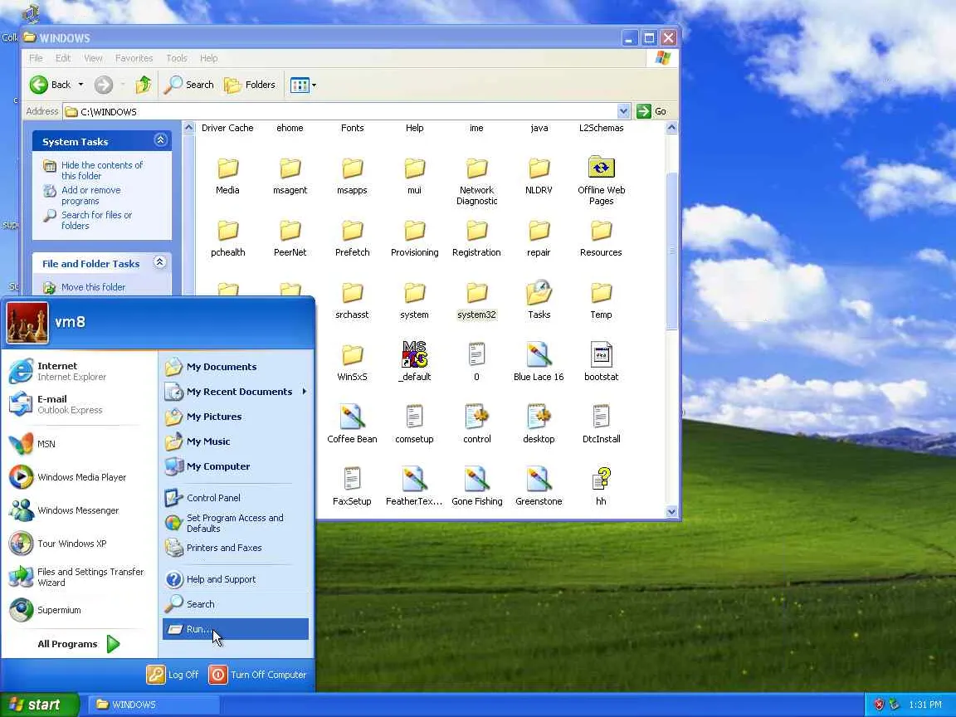This screenshot has height=717, width=956.
Task: Select the WinSxS folder
Action: click(353, 355)
